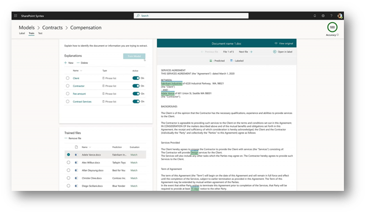Turn off the Client explanation toggle
Viewport: 367px width, 214px height.
(x=136, y=78)
